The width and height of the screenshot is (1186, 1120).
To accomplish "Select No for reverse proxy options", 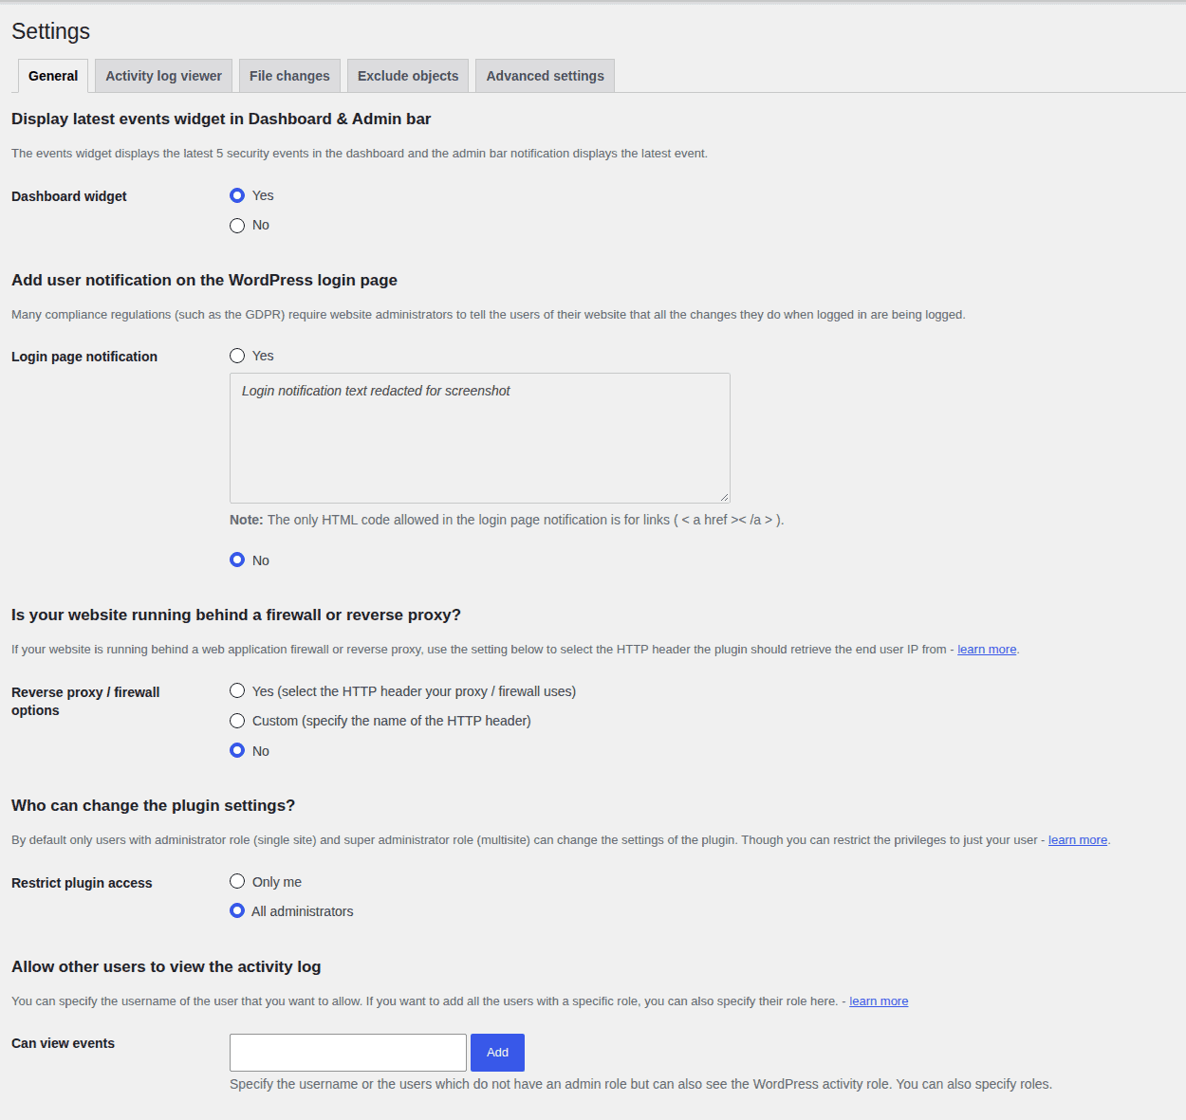I will tap(237, 750).
